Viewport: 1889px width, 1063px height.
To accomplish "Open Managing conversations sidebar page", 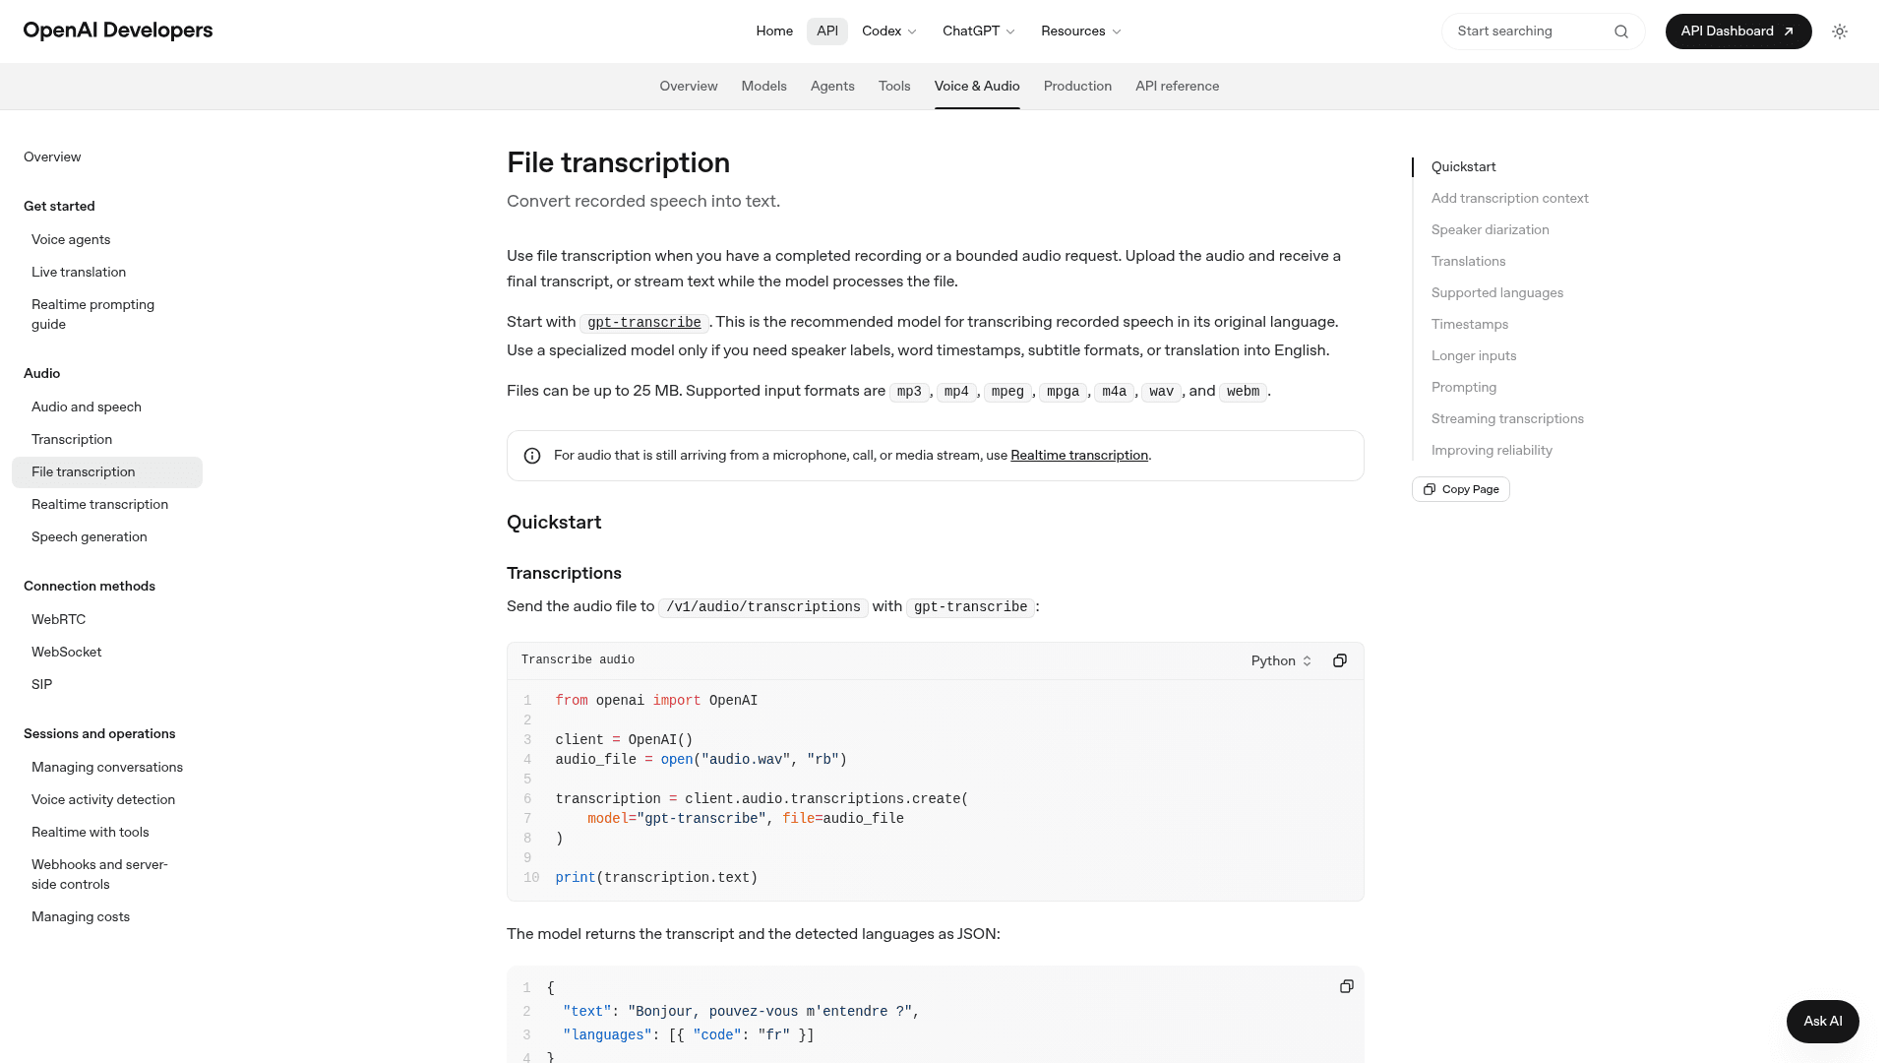I will pyautogui.click(x=107, y=768).
